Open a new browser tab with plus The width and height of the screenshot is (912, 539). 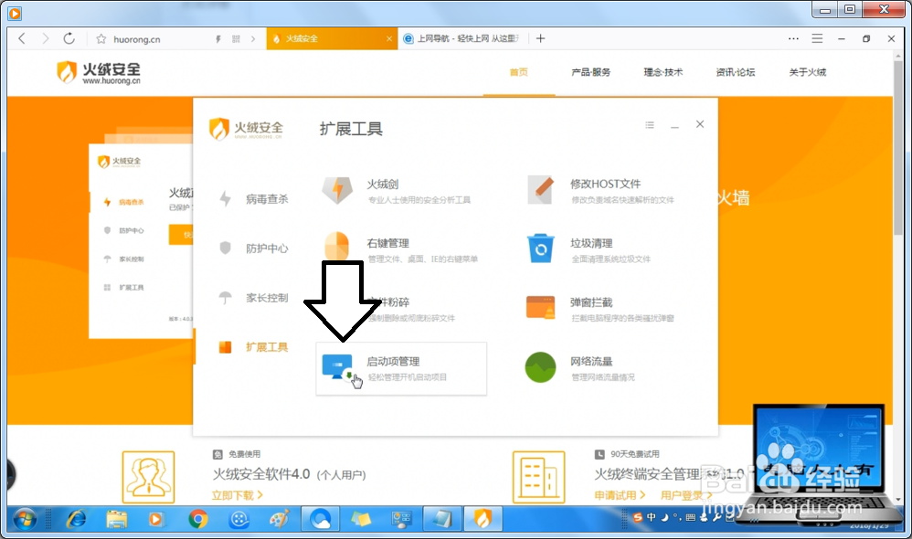(x=540, y=38)
